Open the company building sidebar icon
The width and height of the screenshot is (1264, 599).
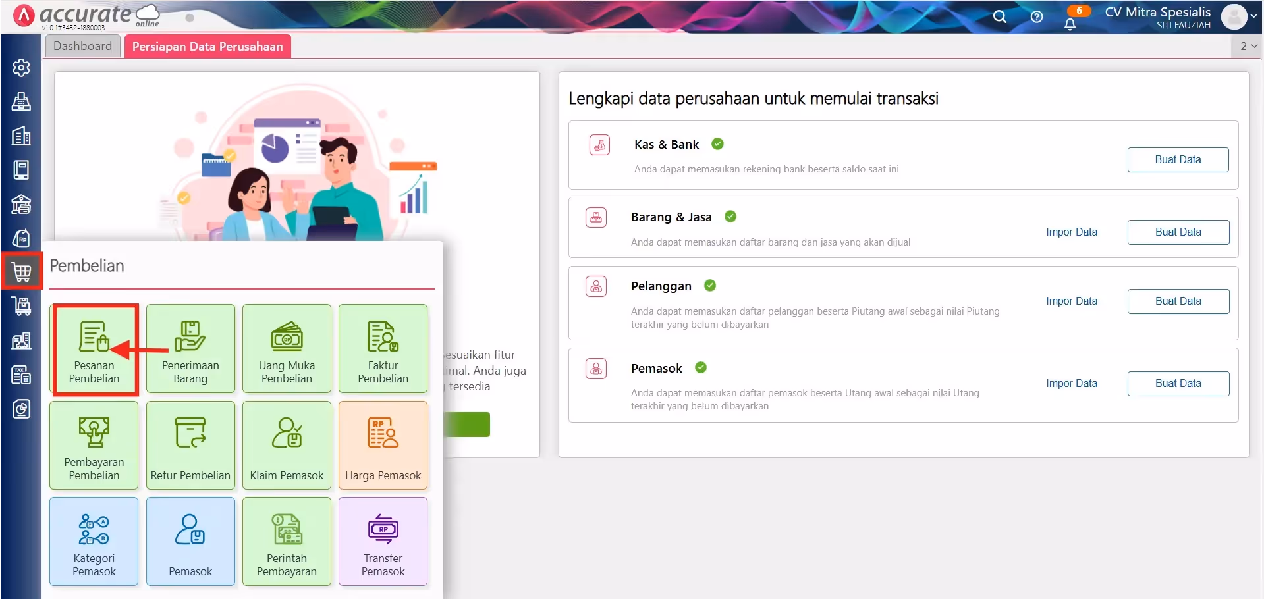pos(21,136)
